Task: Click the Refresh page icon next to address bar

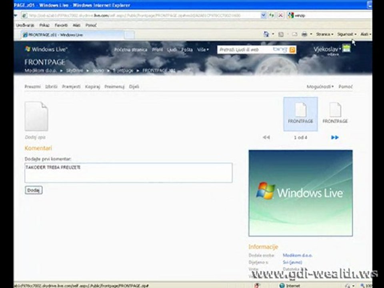Action: (x=271, y=16)
